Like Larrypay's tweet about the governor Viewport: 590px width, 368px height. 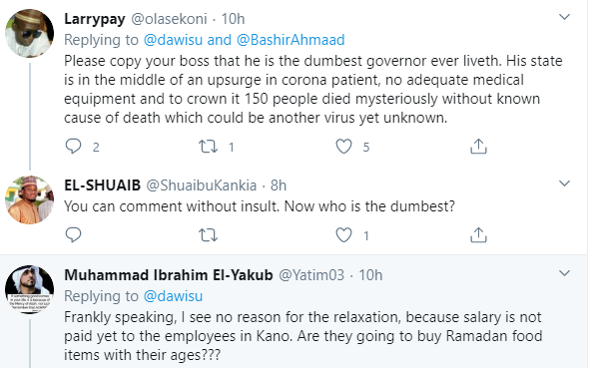click(x=343, y=147)
